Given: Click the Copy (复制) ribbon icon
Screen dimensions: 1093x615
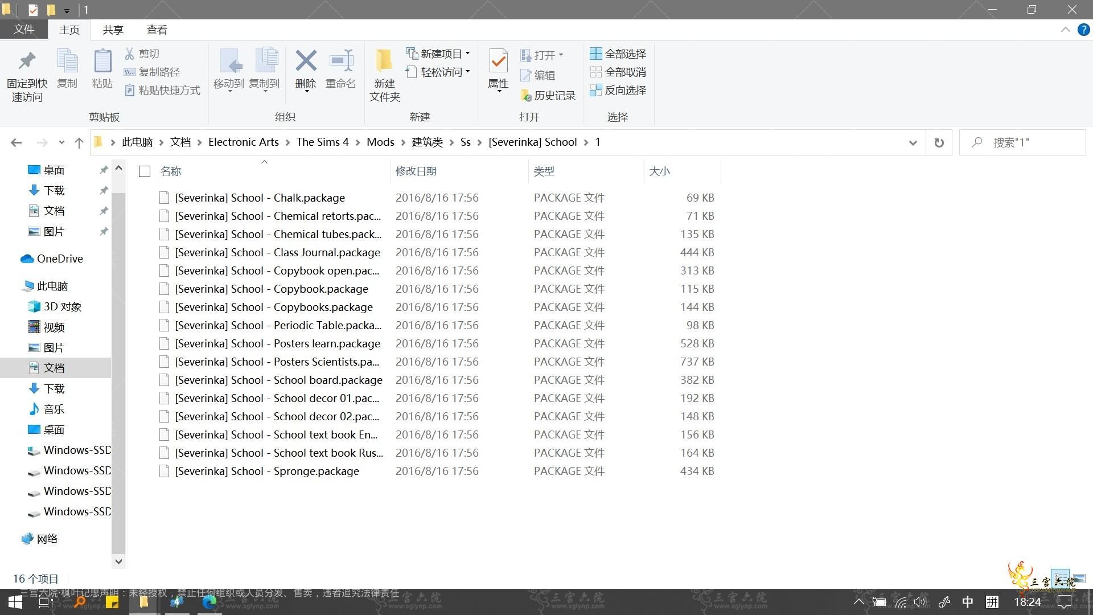Looking at the screenshot, I should coord(67,68).
